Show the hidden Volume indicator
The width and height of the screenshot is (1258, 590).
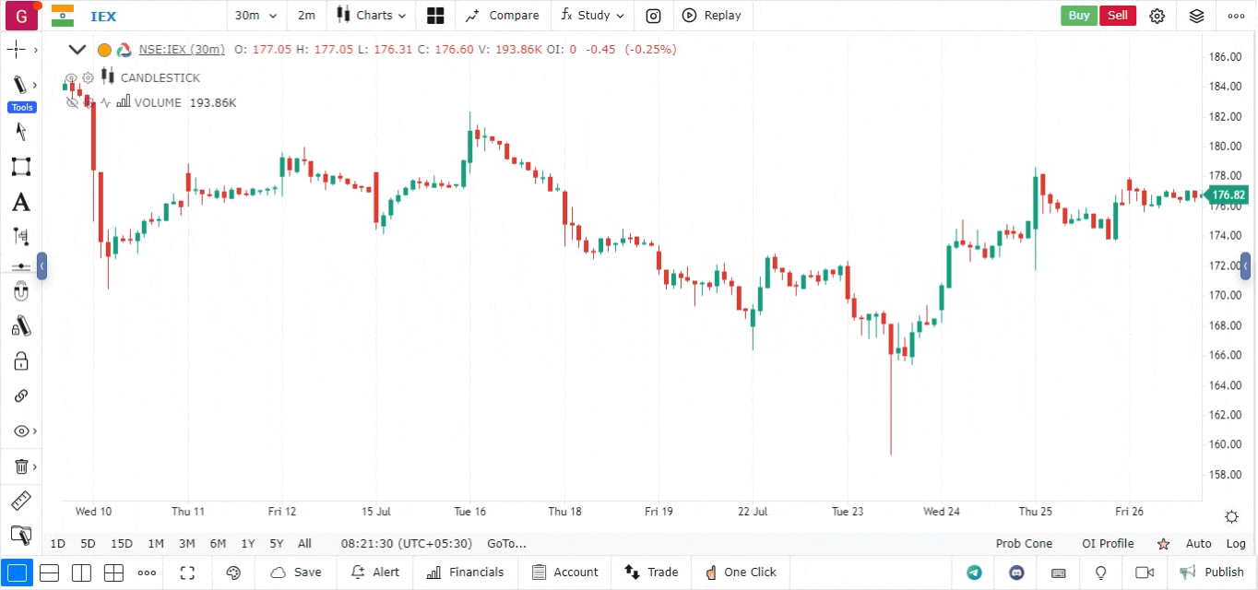71,103
